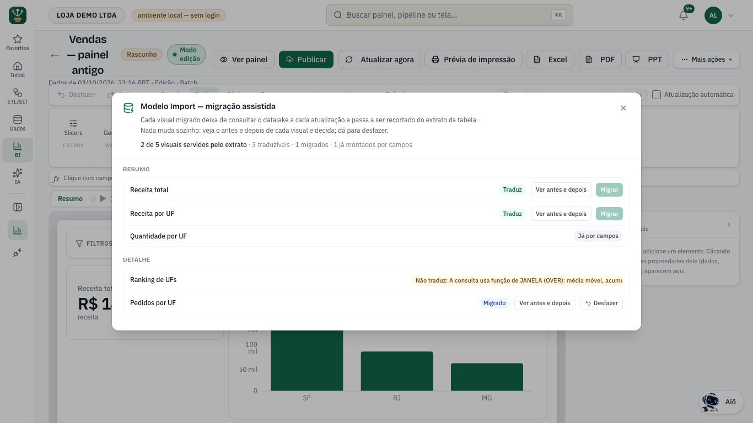
Task: Click the sidebar panel collapse icon
Action: click(18, 207)
